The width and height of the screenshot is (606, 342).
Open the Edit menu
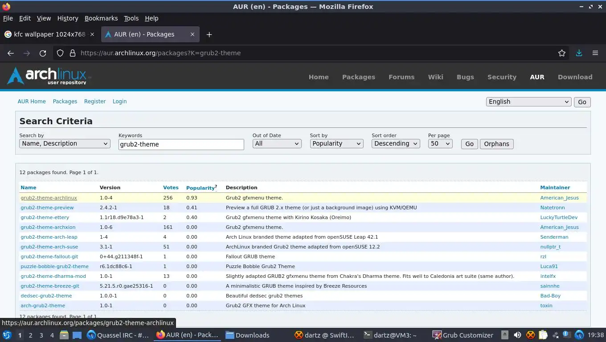pyautogui.click(x=25, y=18)
